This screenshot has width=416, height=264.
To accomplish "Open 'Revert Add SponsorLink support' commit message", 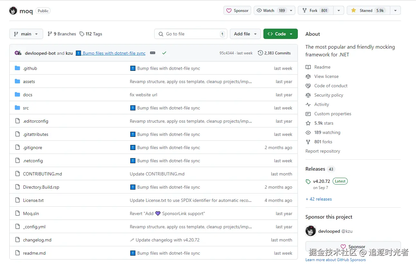I will (167, 213).
